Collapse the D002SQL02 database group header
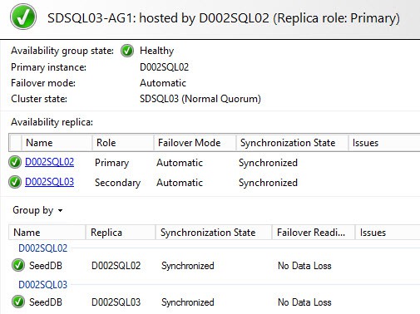Image resolution: width=420 pixels, height=314 pixels. 42,248
